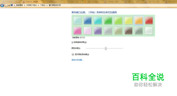This screenshot has width=177, height=96.
Task: Select the blue color swatch
Action: pos(87,20)
